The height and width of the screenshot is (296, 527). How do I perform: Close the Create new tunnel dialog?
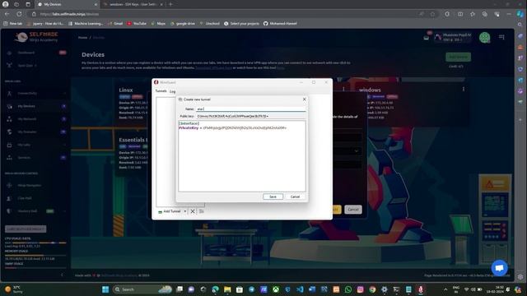[x=304, y=99]
